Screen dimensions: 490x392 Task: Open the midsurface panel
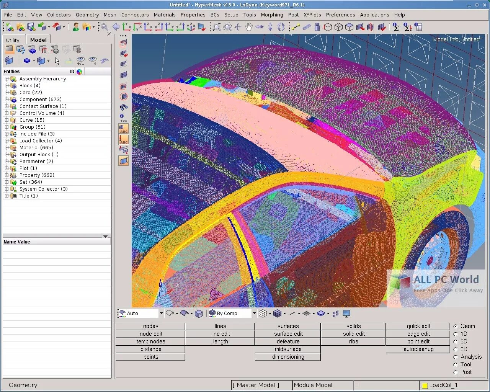click(288, 350)
